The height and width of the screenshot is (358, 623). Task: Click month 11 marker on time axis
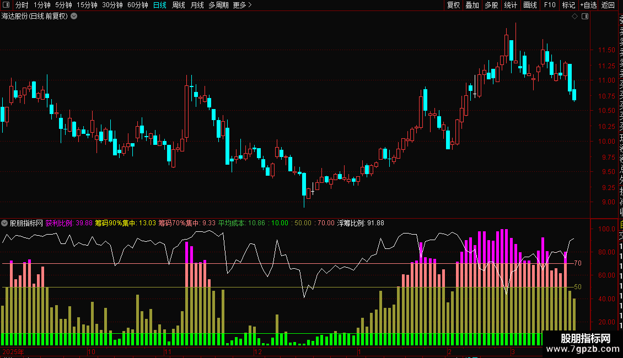168,351
